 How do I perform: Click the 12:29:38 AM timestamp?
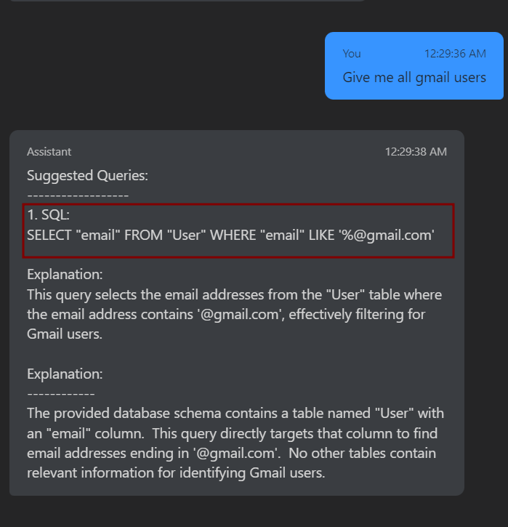(416, 152)
